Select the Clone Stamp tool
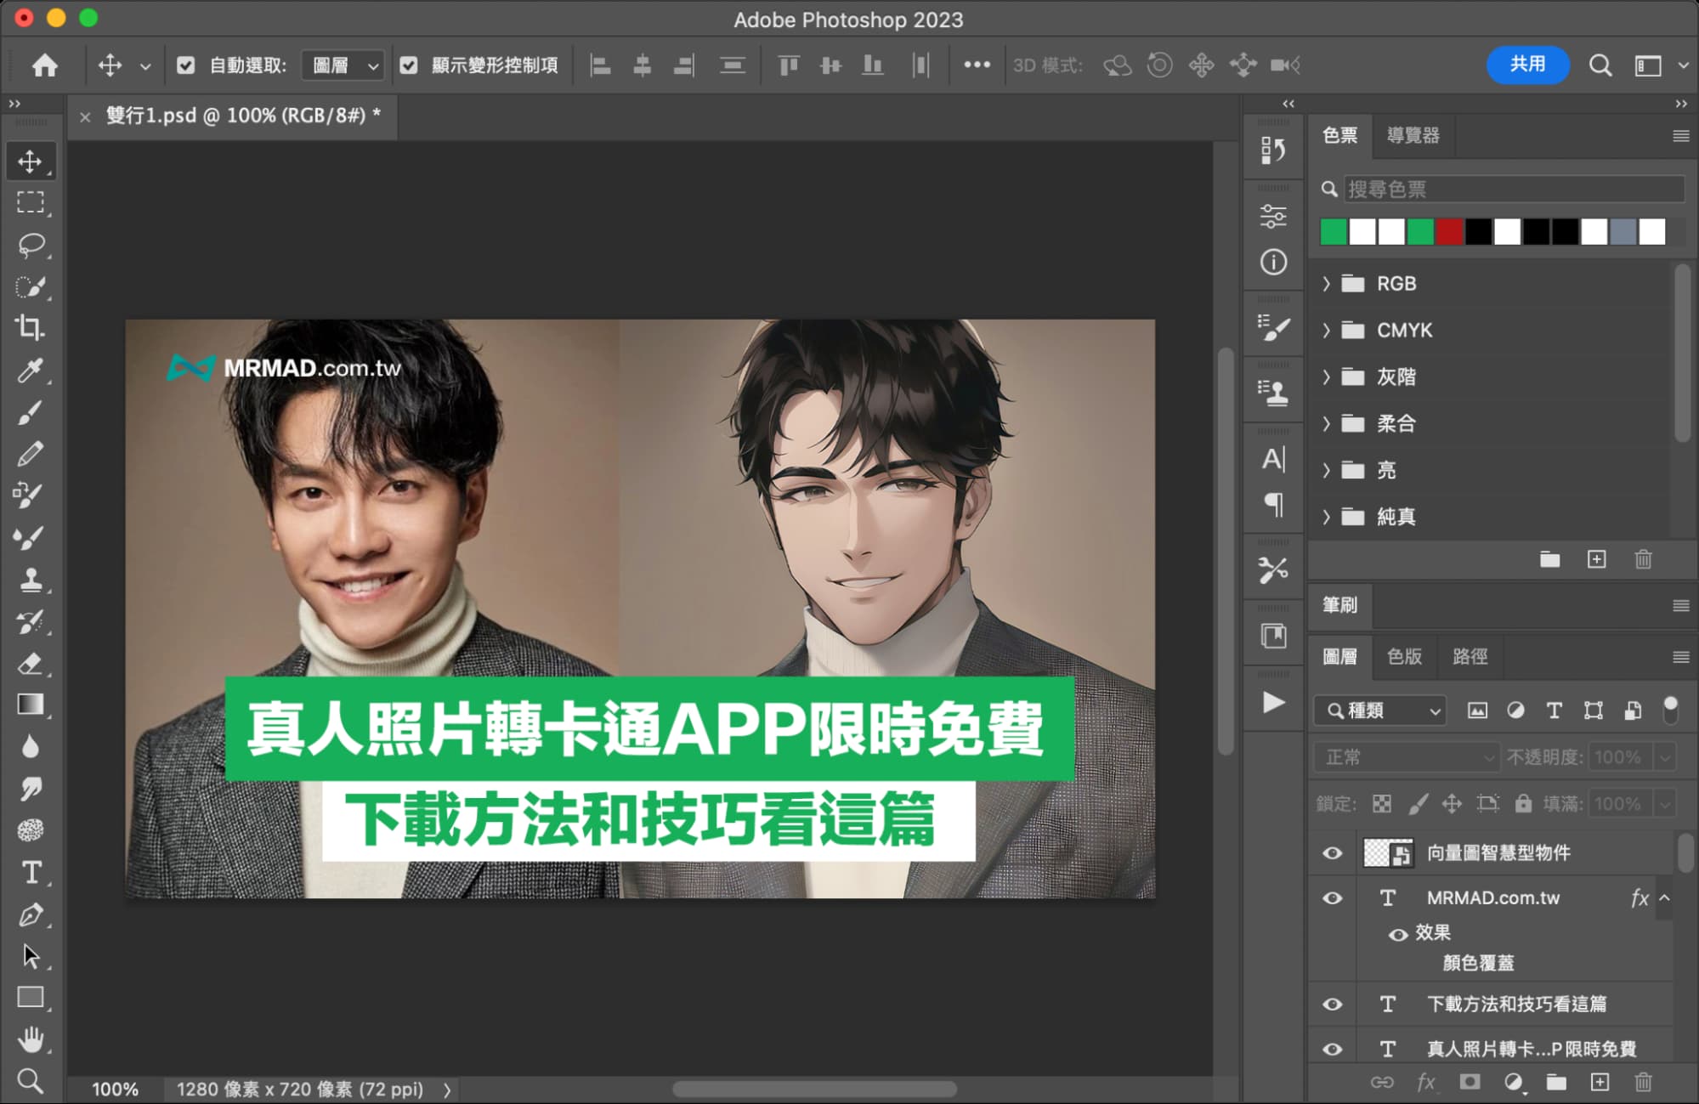This screenshot has width=1699, height=1104. pos(31,580)
